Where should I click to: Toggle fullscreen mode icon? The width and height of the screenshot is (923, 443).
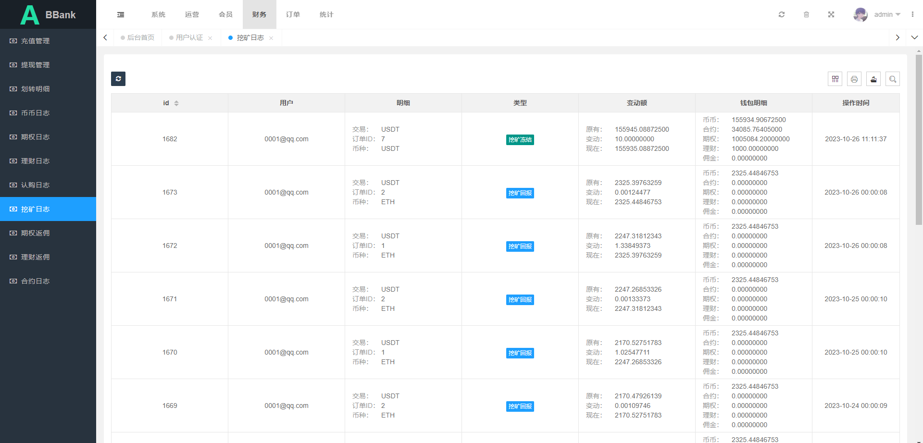click(831, 14)
